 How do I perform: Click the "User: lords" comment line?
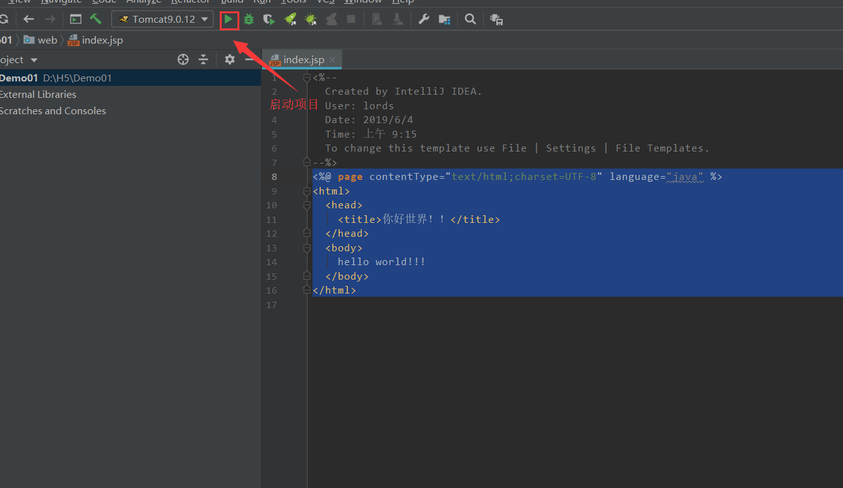coord(359,105)
